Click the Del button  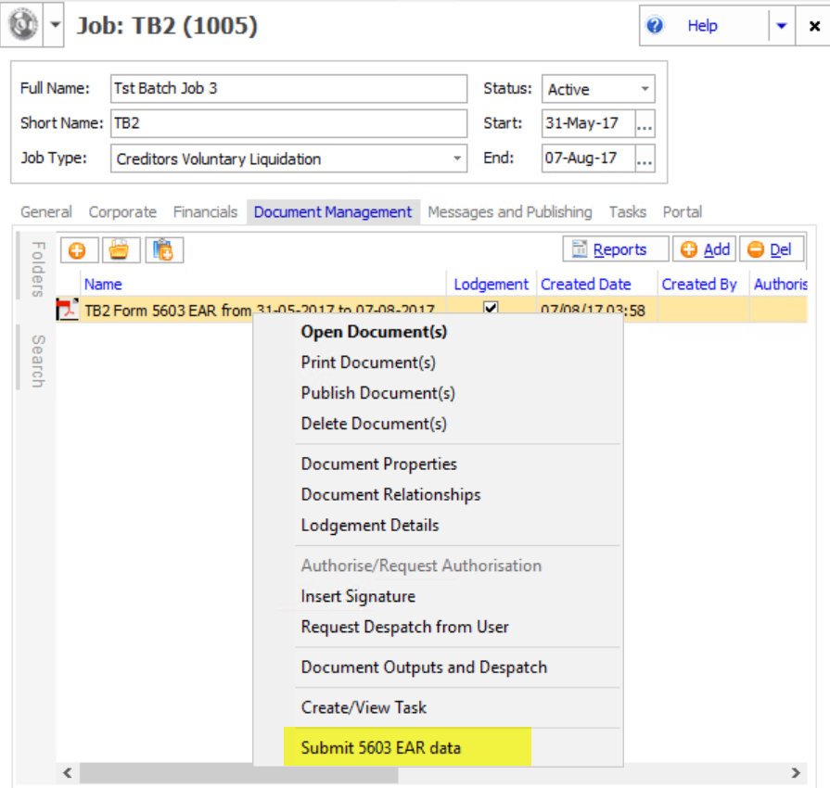(772, 249)
